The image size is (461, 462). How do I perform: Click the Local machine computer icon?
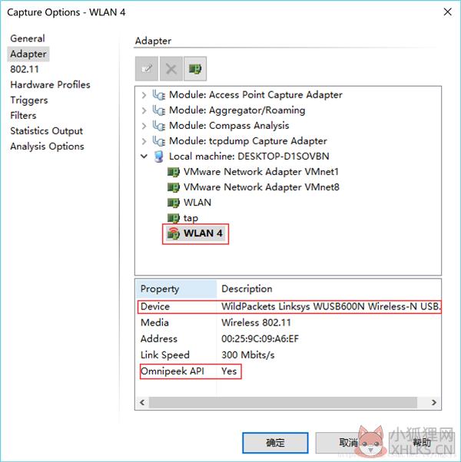[159, 157]
